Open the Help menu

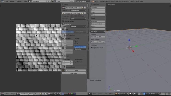pyautogui.click(x=25, y=1)
